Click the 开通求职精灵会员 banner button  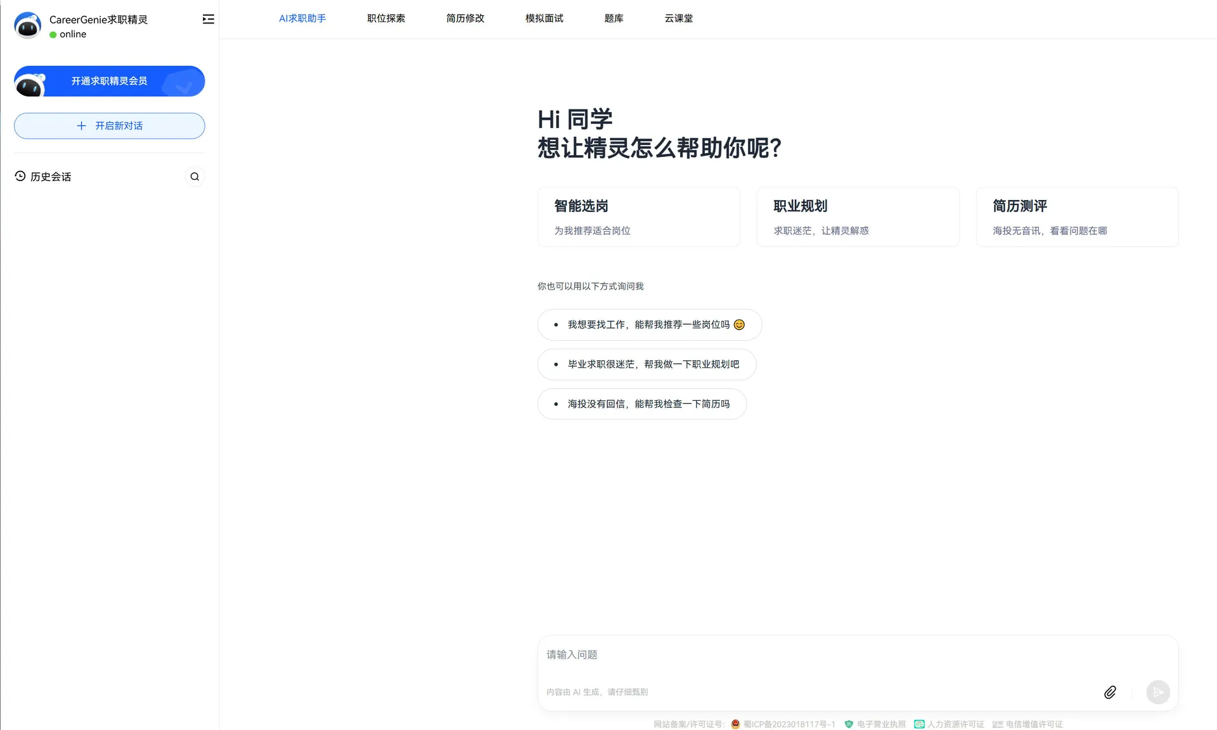point(109,81)
